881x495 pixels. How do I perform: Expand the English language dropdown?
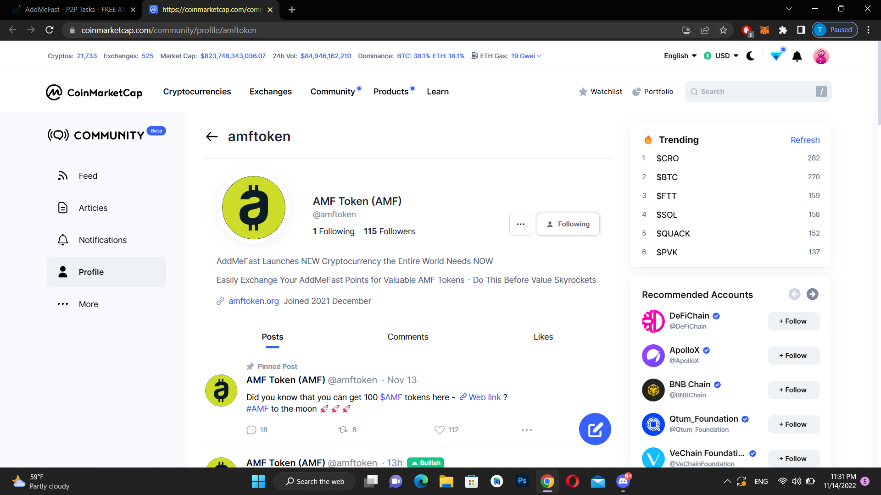(680, 56)
